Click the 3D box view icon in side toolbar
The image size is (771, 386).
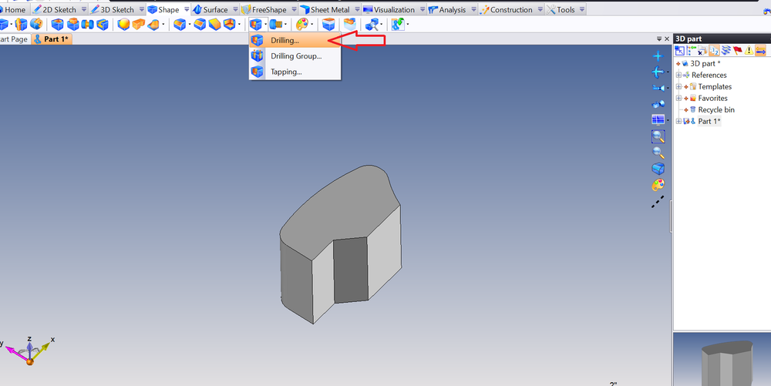click(x=658, y=169)
